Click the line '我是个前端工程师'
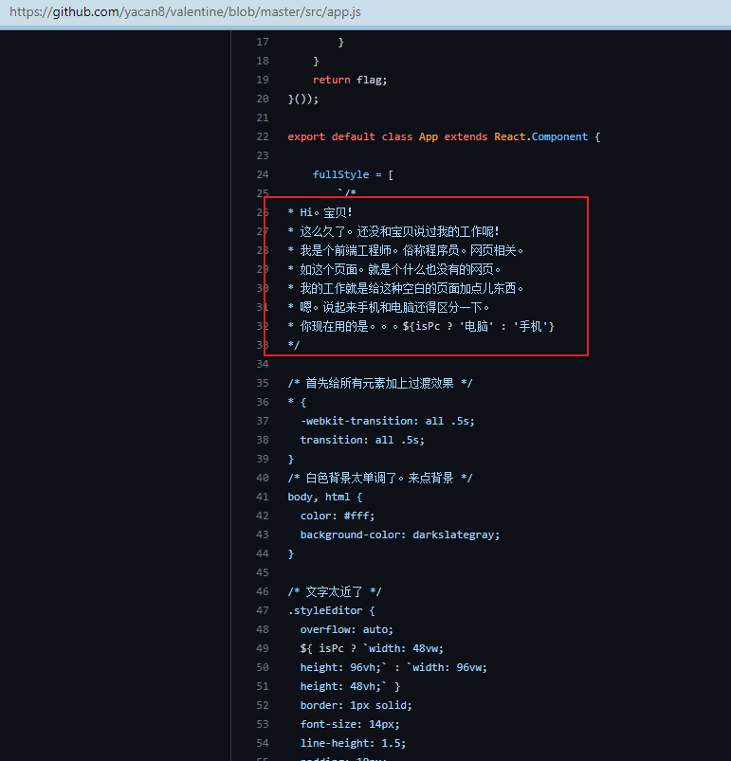This screenshot has height=761, width=731. [x=406, y=250]
